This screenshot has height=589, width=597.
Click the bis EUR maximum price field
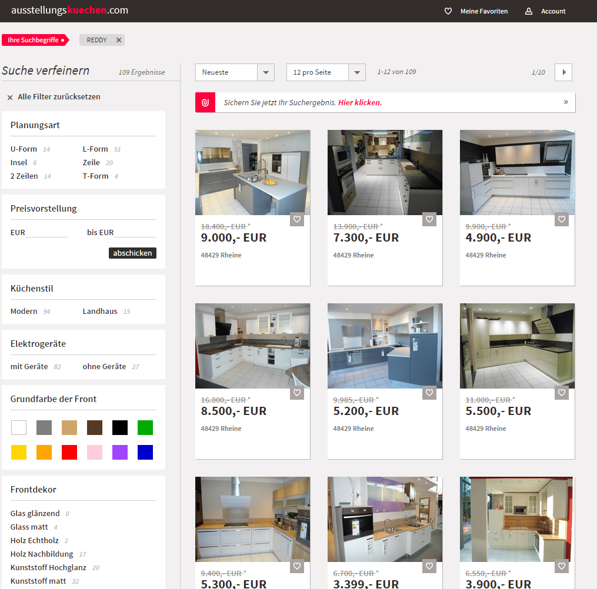(x=135, y=232)
